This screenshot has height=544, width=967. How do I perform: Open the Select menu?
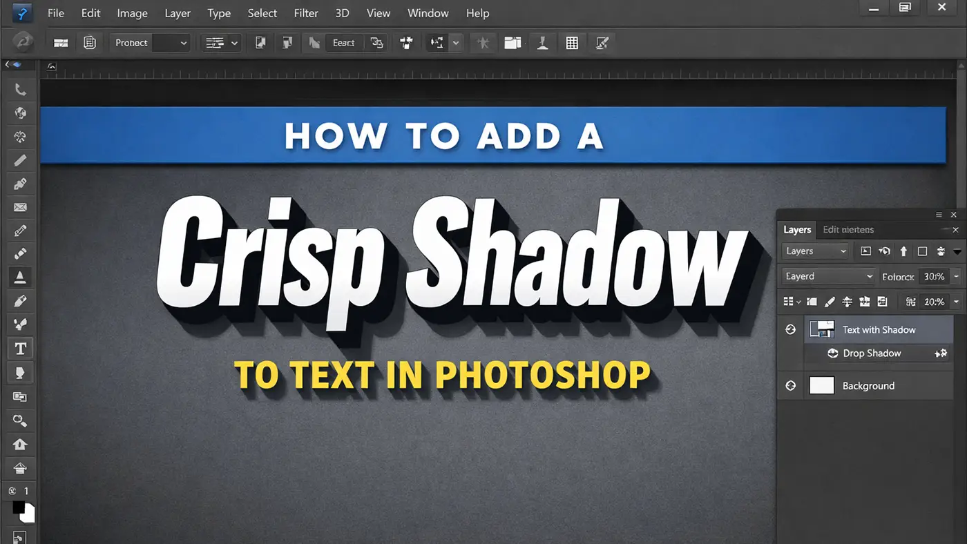(262, 13)
